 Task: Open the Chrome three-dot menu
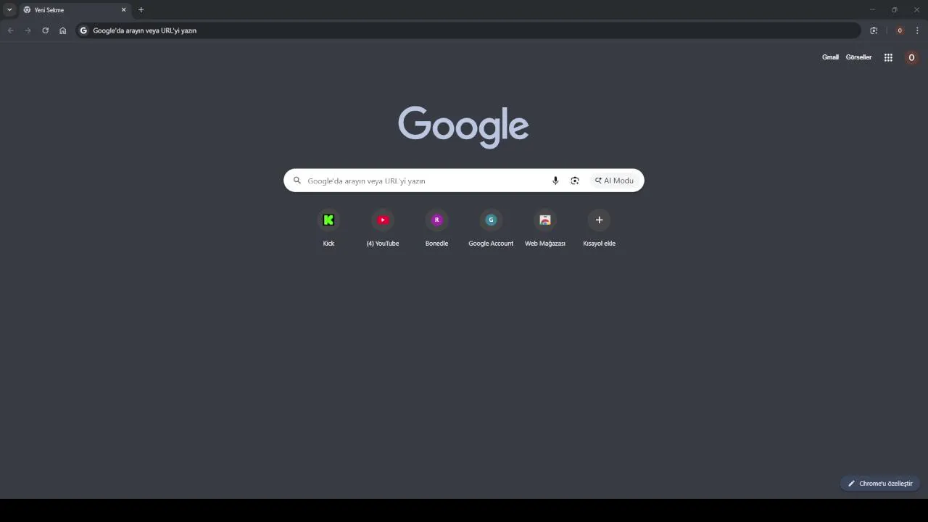[917, 30]
